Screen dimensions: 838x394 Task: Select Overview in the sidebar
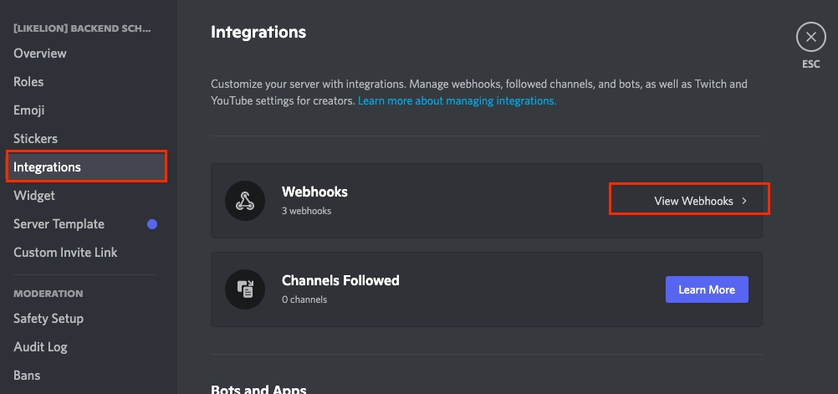pyautogui.click(x=40, y=54)
